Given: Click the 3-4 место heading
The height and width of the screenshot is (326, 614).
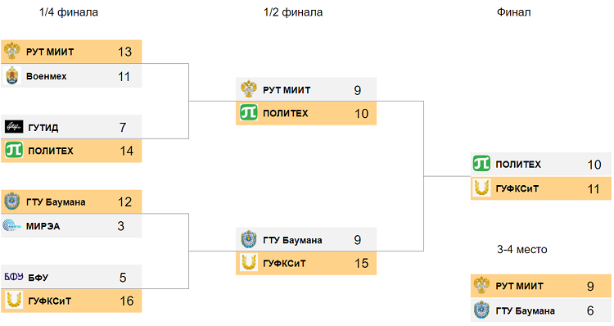Looking at the screenshot, I should point(522,250).
